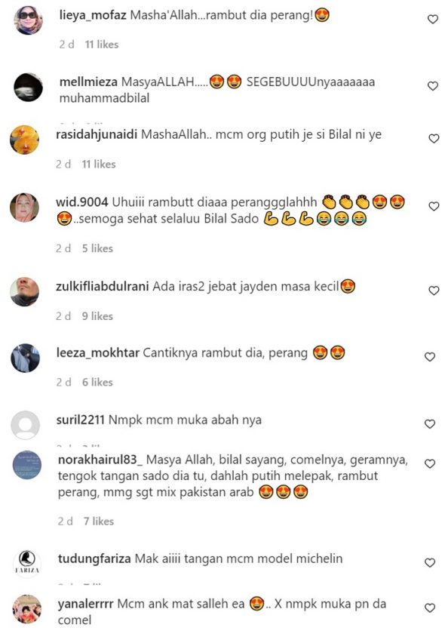
Task: Open yanalerrrr's profile picture
Action: click(27, 609)
